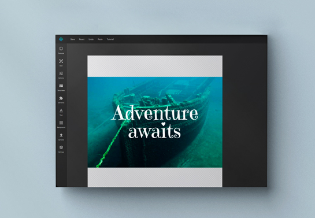Select the 'awaits' text on canvas

click(154, 131)
